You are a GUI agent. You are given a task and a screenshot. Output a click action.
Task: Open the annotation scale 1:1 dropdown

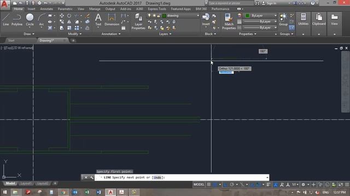295,185
